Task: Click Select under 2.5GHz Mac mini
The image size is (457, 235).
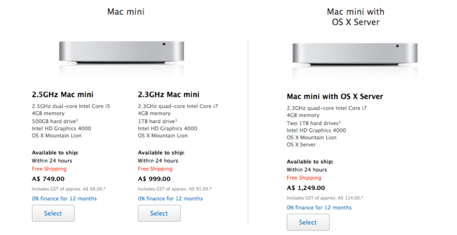Action: 53,213
